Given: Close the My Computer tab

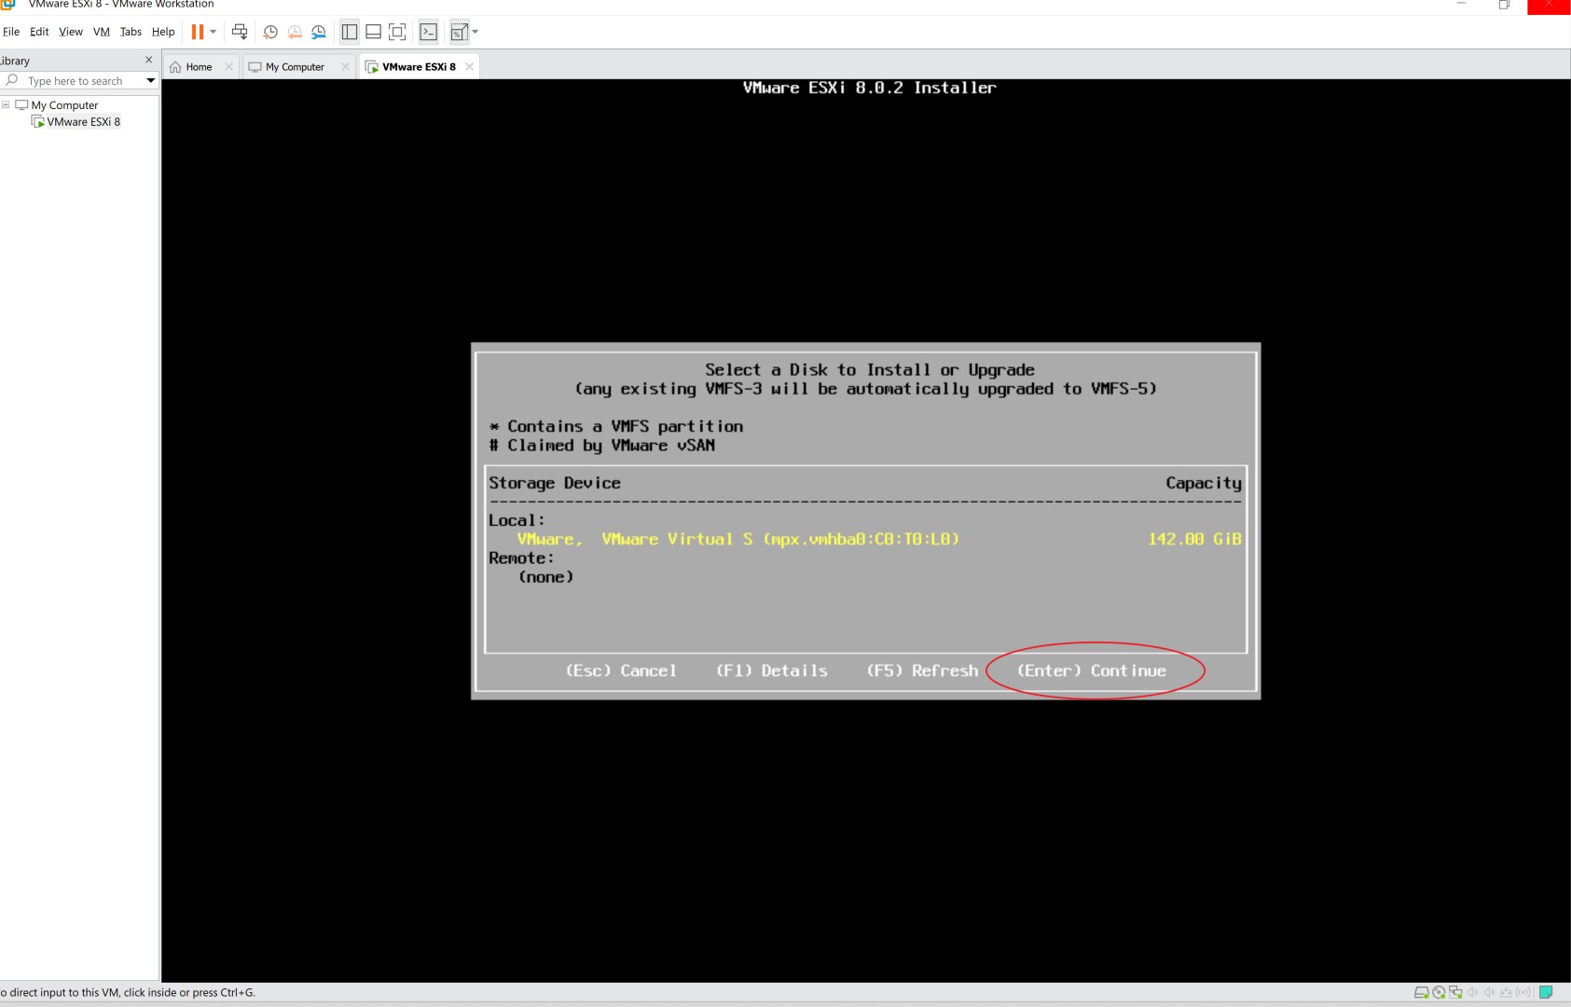Looking at the screenshot, I should [345, 67].
